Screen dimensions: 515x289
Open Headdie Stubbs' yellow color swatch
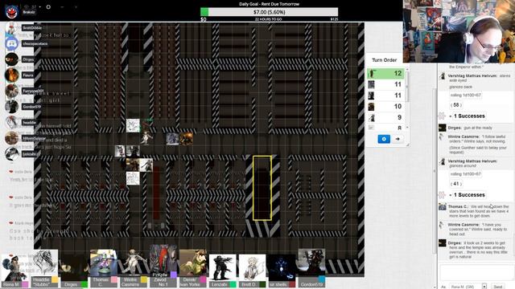tap(55, 279)
